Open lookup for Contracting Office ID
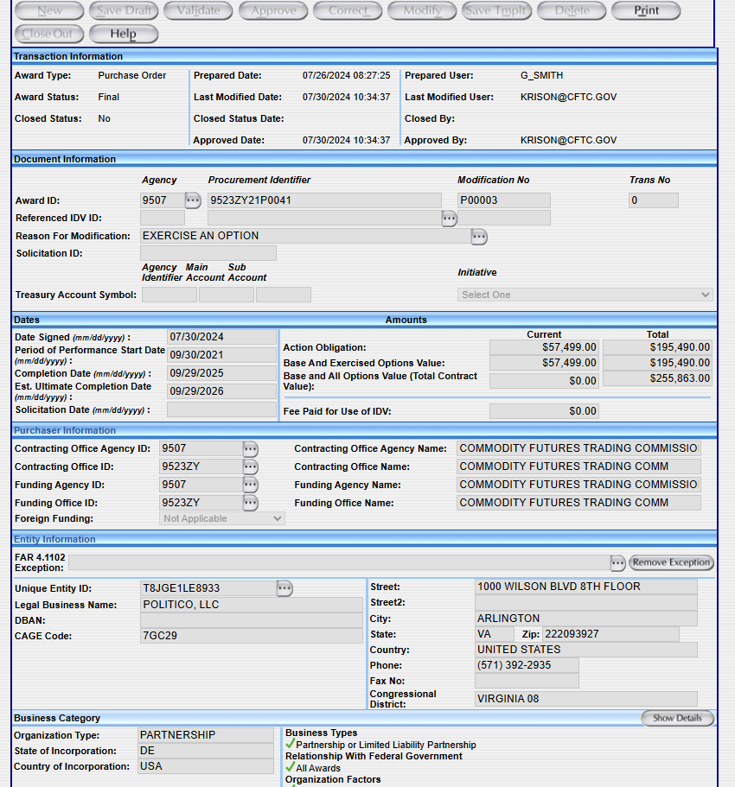 tap(250, 466)
